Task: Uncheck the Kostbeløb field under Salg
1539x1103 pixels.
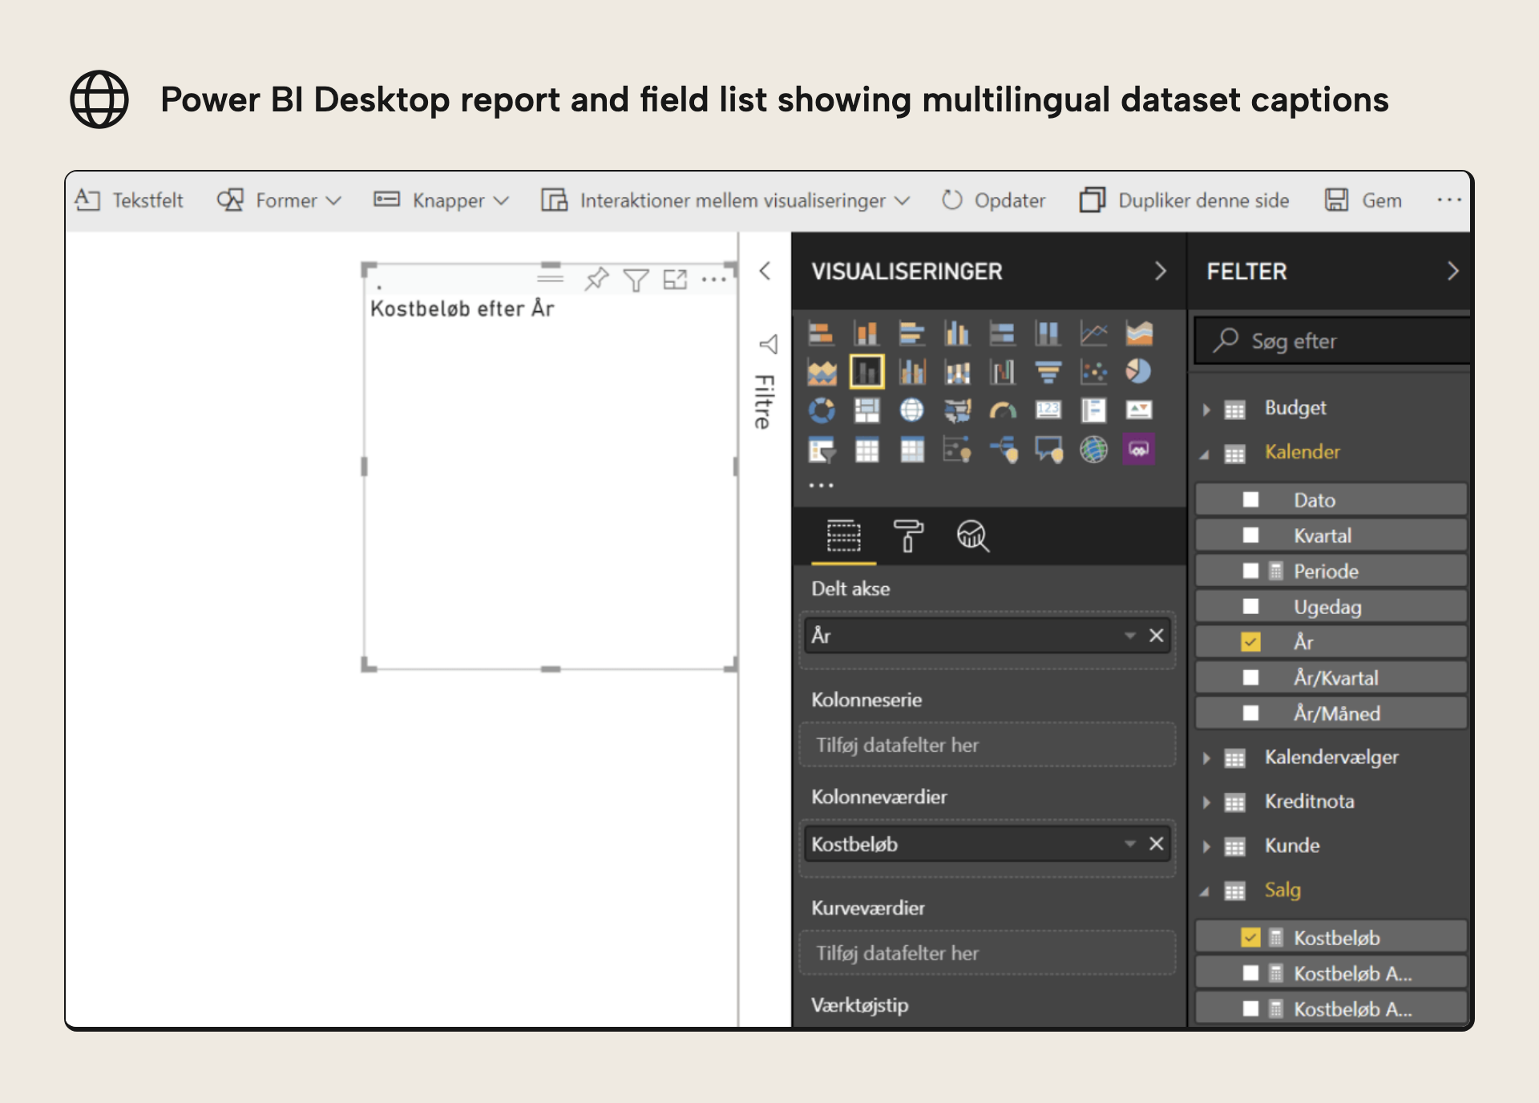Action: click(x=1250, y=938)
